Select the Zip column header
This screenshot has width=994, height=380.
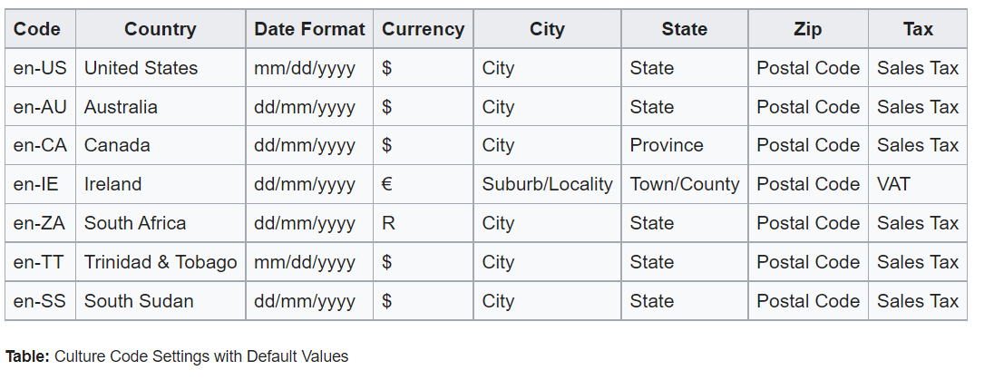[807, 29]
